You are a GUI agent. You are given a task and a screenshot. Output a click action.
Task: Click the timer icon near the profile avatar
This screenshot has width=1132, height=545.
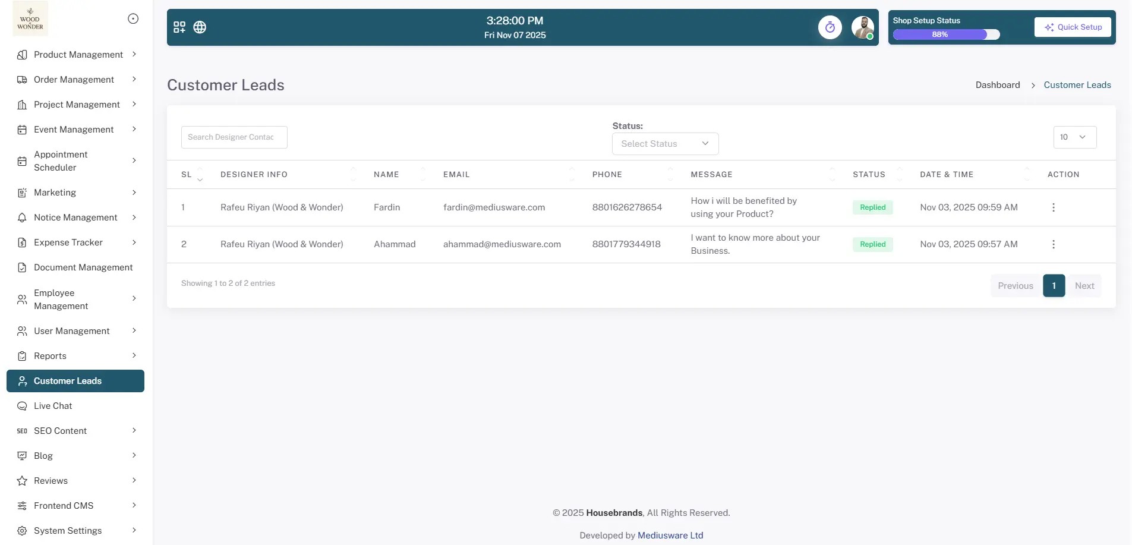pos(830,27)
